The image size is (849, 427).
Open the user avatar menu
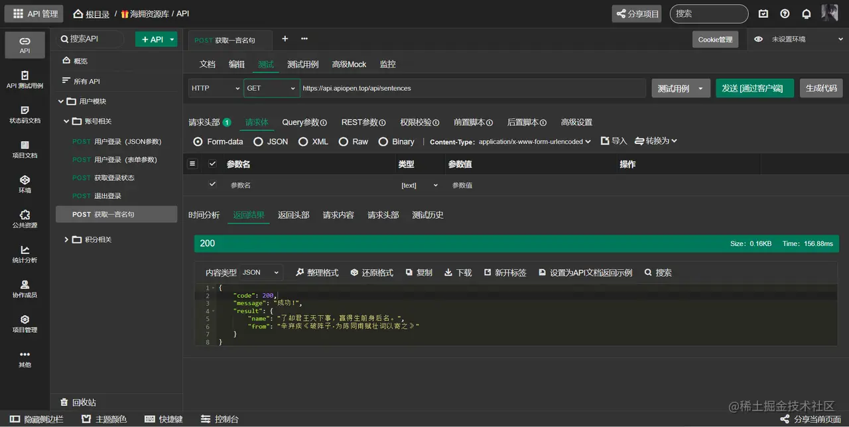point(830,13)
